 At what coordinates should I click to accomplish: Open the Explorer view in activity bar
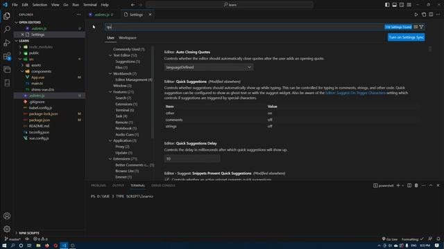[x=7, y=16]
